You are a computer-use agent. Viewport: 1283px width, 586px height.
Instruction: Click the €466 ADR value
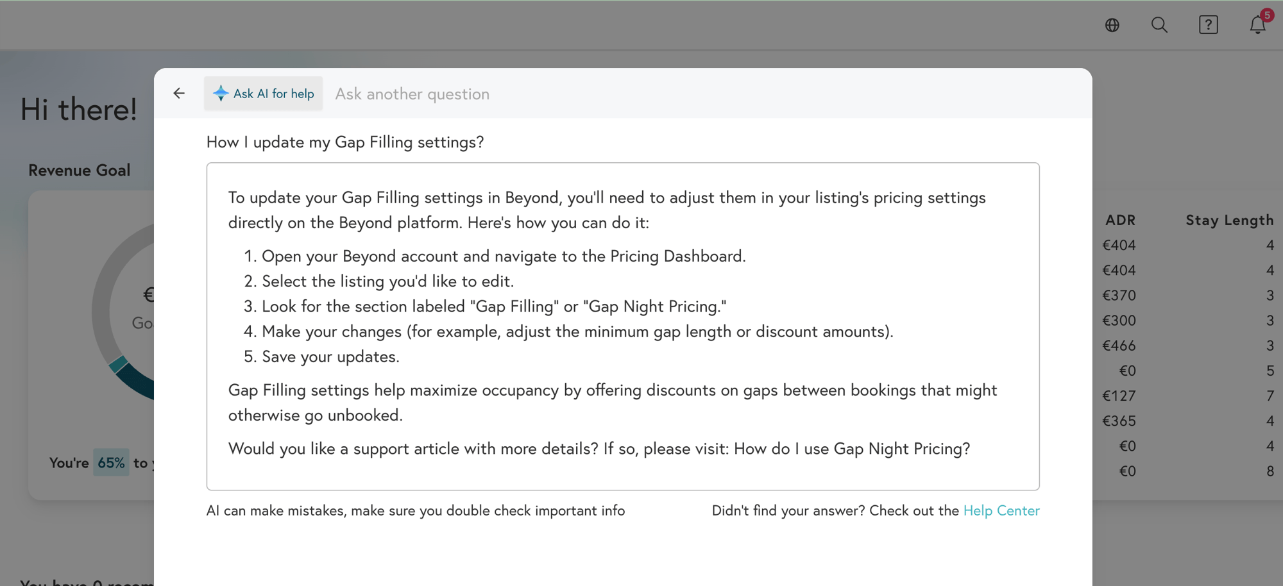(1119, 346)
